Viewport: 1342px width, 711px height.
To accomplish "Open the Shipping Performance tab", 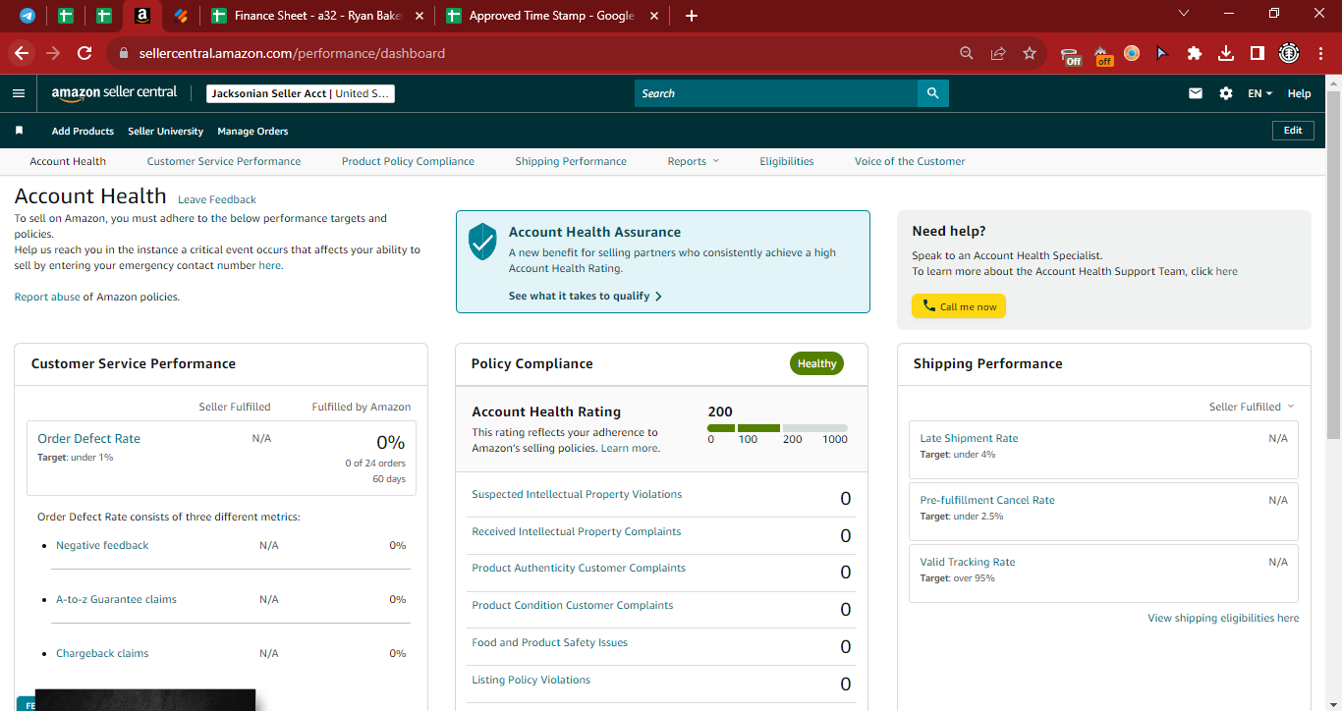I will click(x=571, y=161).
